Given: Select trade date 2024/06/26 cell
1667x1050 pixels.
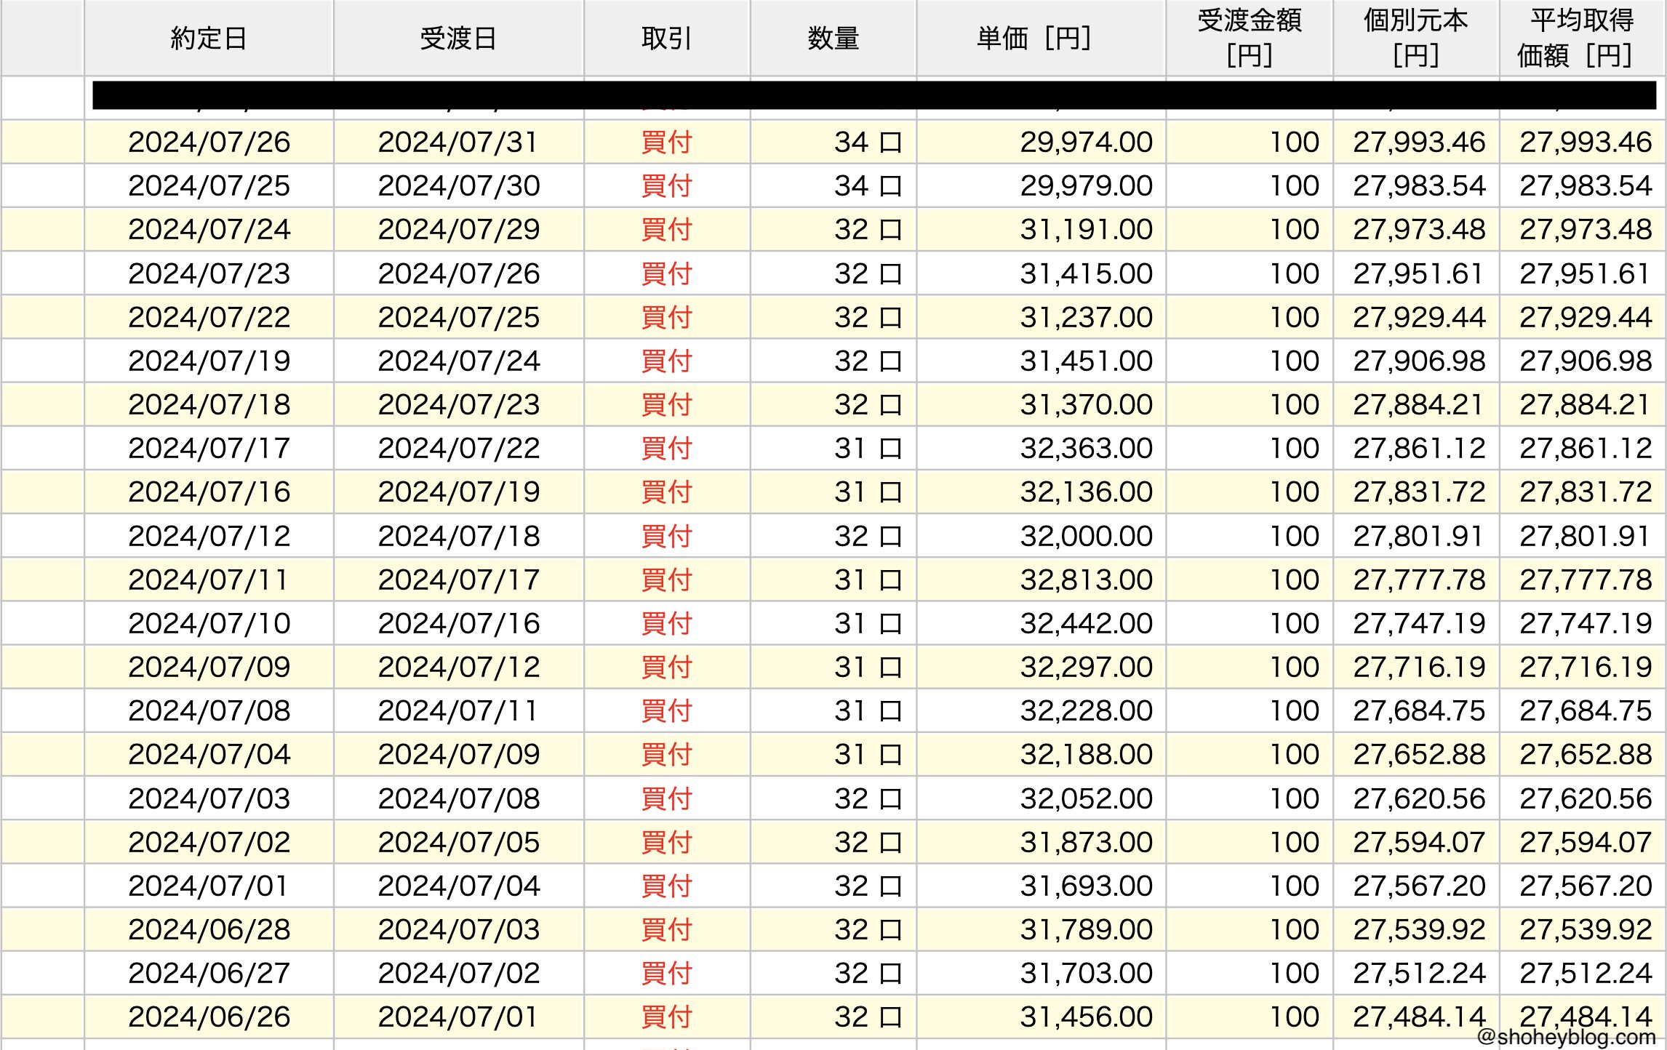Looking at the screenshot, I should point(209,1017).
